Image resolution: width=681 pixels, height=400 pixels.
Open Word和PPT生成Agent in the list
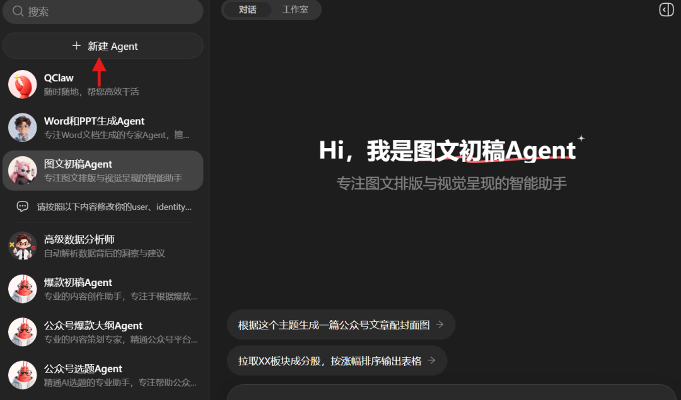(x=103, y=127)
